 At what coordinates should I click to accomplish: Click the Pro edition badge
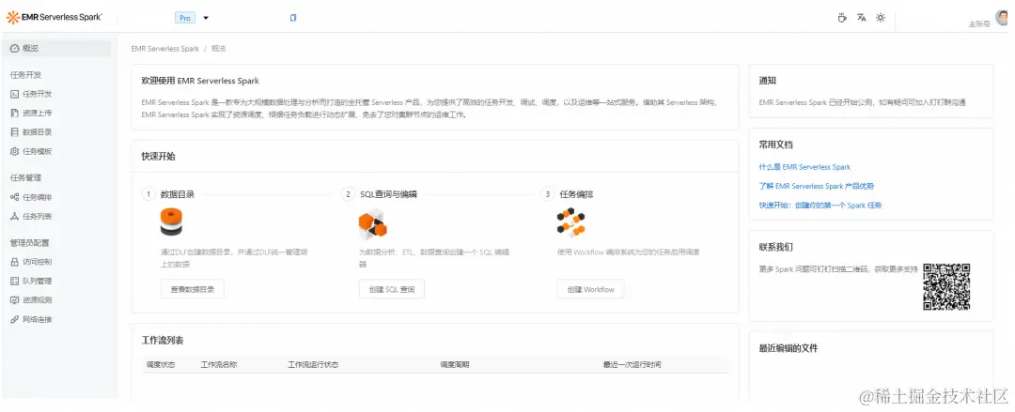click(185, 18)
